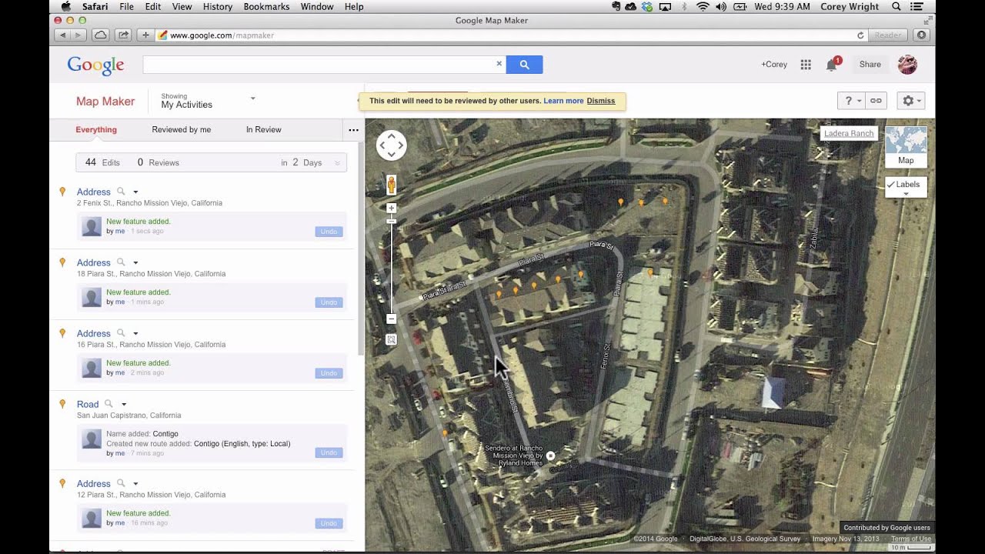Screen dimensions: 985x554
Task: Open the +Corey profile link
Action: (x=774, y=65)
